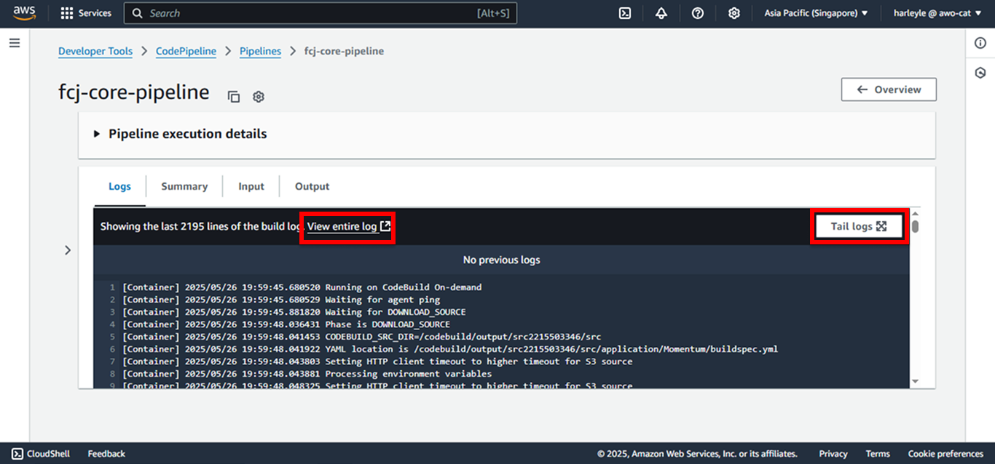Click log line 'Processing environment variables'
Screen dimensions: 995x464
tap(307, 374)
